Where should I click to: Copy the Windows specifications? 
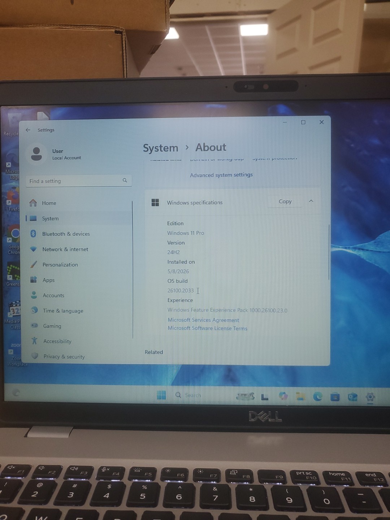point(285,201)
